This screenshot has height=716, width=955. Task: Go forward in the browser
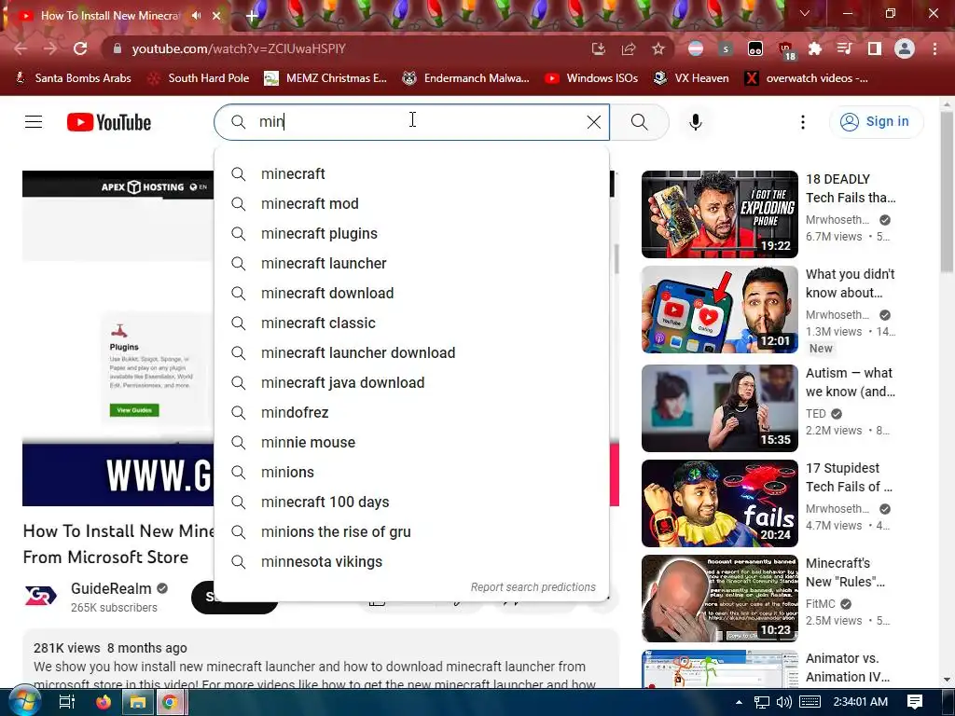click(x=50, y=48)
